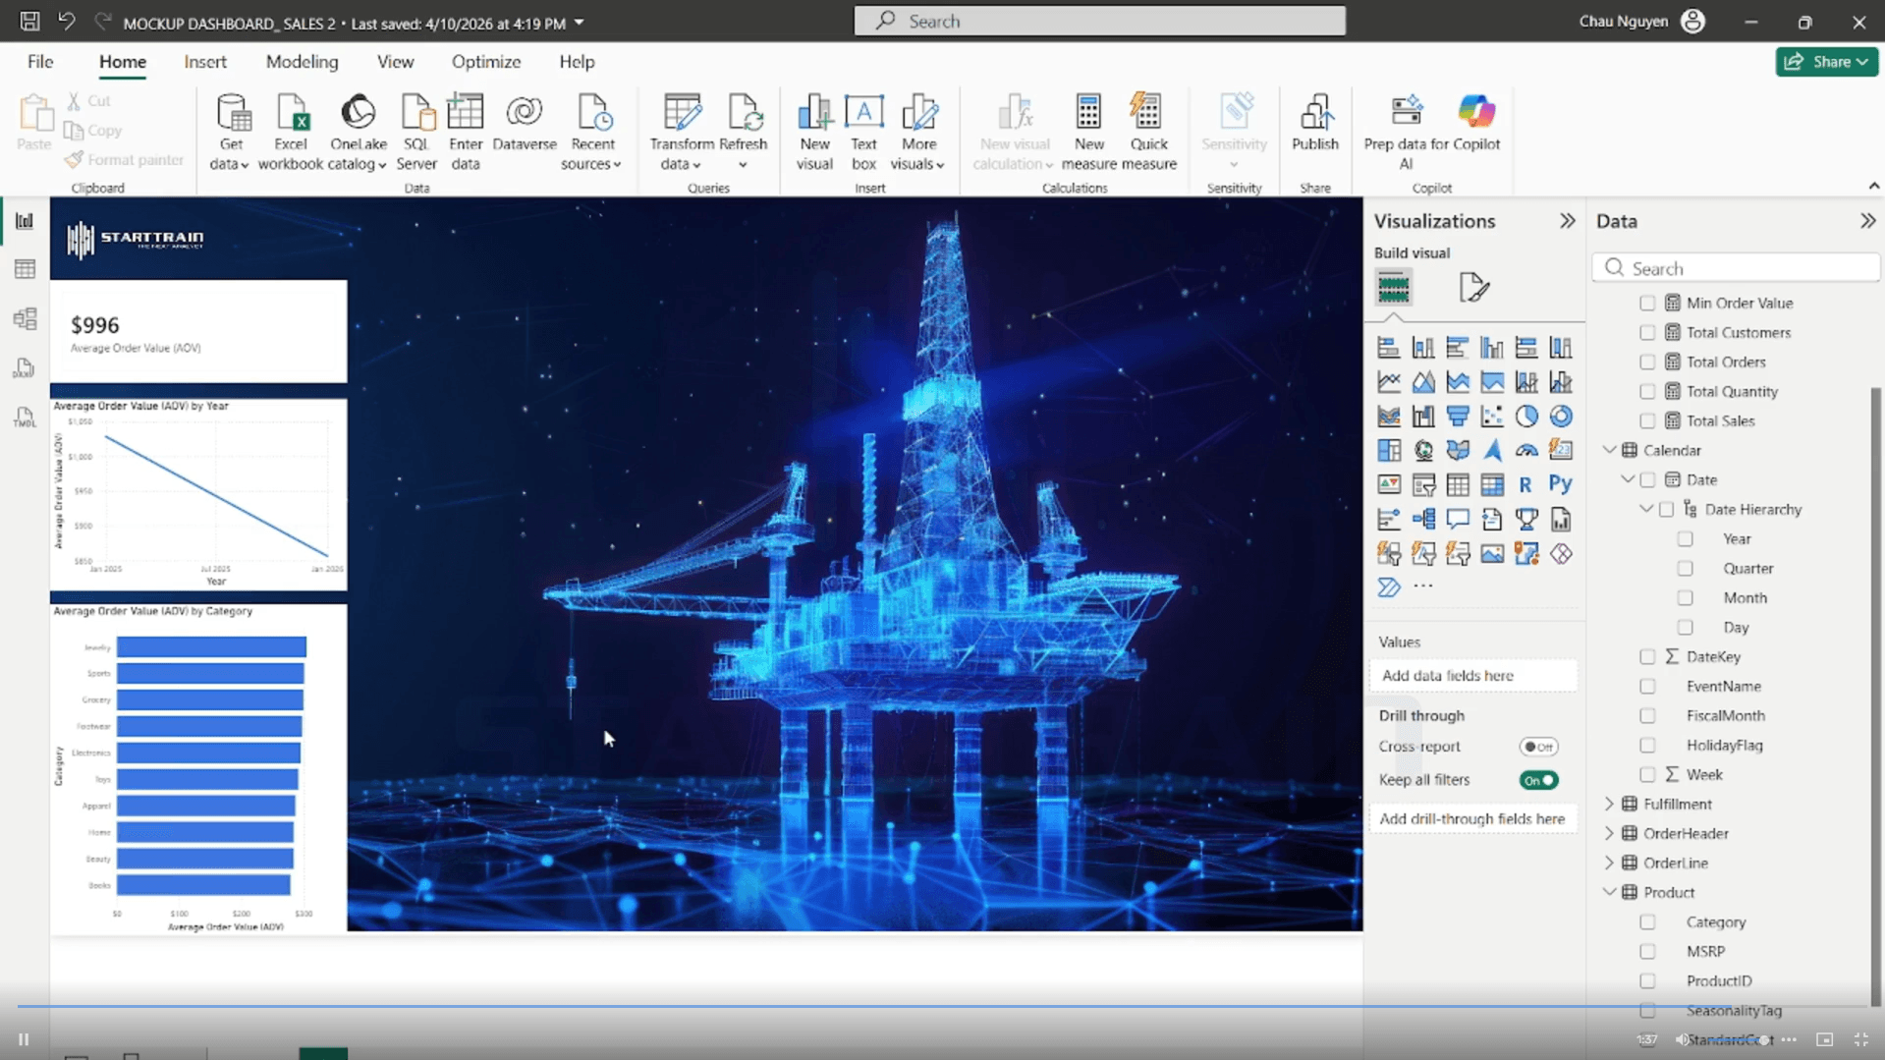Expand the Fulfillment table
This screenshot has height=1060, width=1885.
click(1609, 804)
